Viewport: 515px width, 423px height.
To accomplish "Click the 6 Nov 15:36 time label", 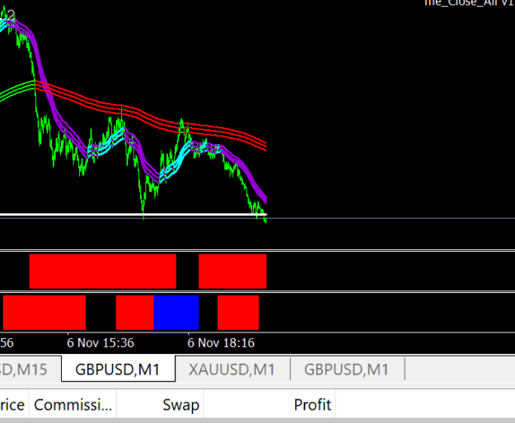I will tap(101, 343).
